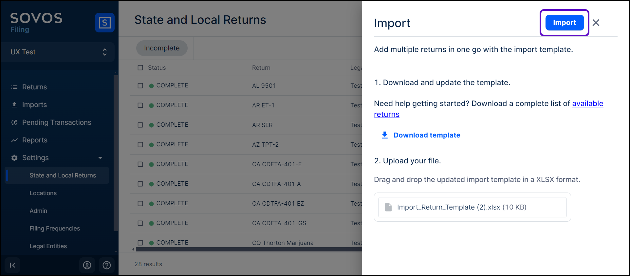Collapse the sidebar with the arrow icon
Image resolution: width=630 pixels, height=276 pixels.
tap(12, 265)
